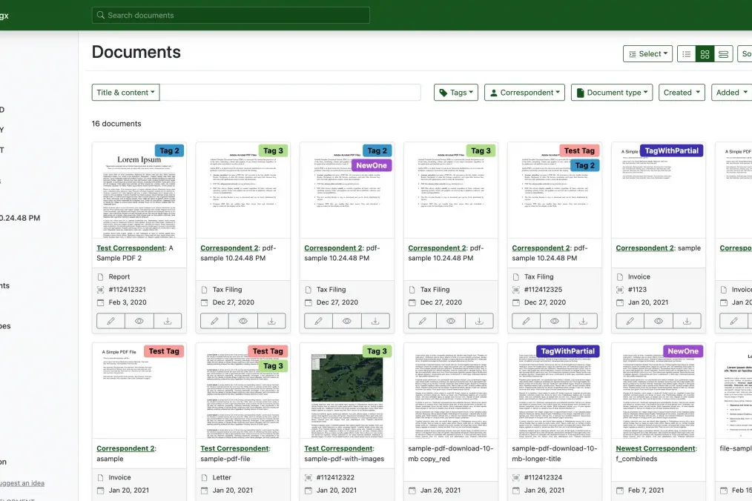
Task: Open the Created date filter dropdown
Action: point(682,93)
